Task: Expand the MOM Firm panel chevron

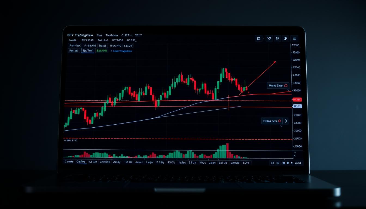Action: [x=286, y=121]
